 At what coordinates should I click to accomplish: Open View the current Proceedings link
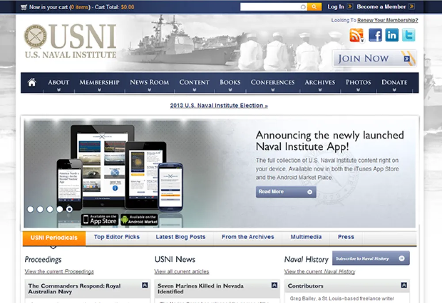pyautogui.click(x=59, y=272)
